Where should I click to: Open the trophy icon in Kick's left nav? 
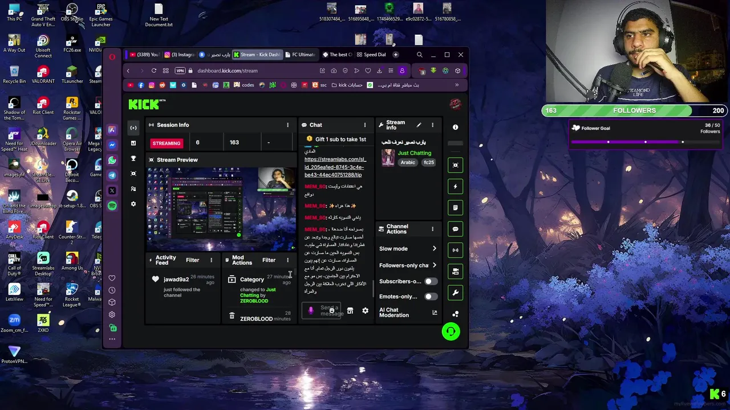click(133, 158)
